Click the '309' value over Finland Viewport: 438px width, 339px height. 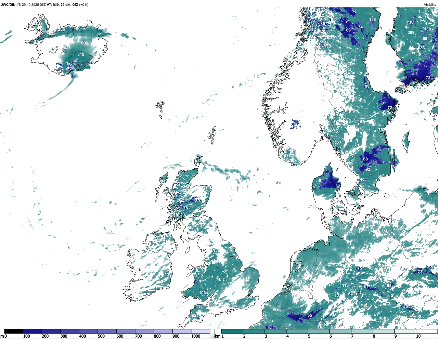tap(411, 32)
